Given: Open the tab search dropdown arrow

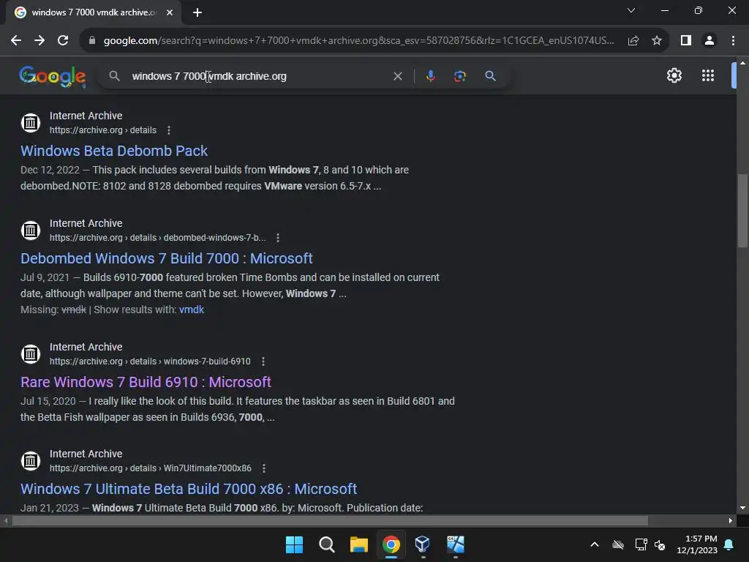Looking at the screenshot, I should (x=631, y=10).
